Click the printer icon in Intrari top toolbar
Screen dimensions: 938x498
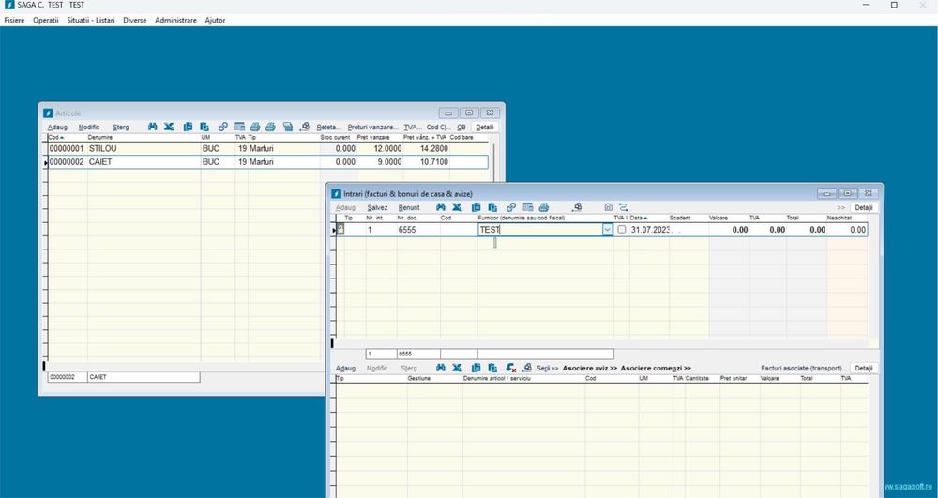click(x=543, y=207)
